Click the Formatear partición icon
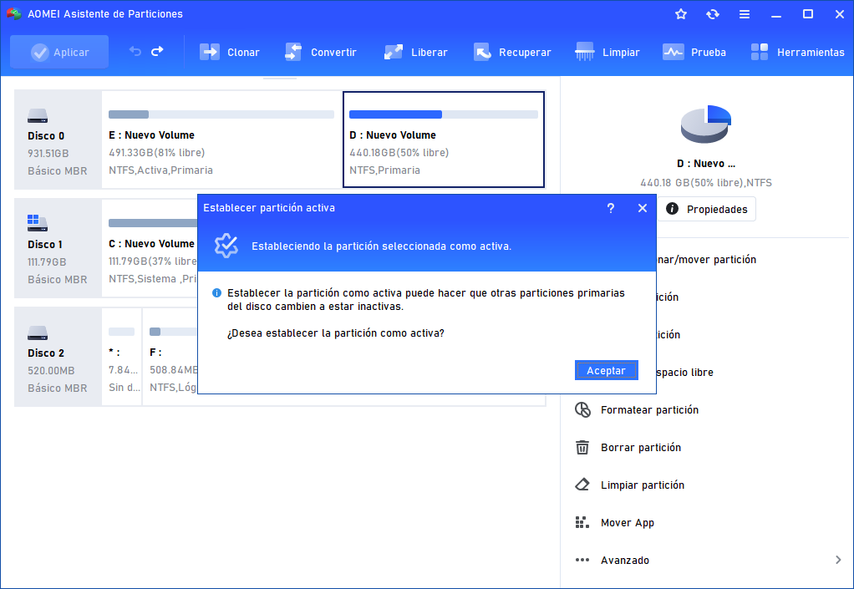Viewport: 854px width, 589px height. [x=582, y=410]
